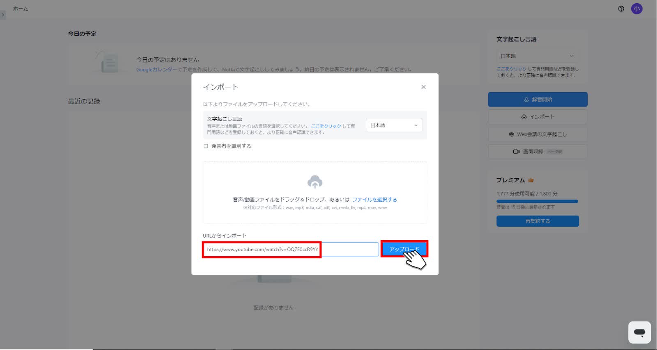Image resolution: width=657 pixels, height=350 pixels.
Task: Click the 画面収録 button
Action: coord(538,152)
